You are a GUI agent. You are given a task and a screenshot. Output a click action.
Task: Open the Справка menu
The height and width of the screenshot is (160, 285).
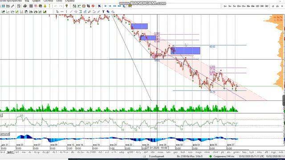pyautogui.click(x=70, y=1)
